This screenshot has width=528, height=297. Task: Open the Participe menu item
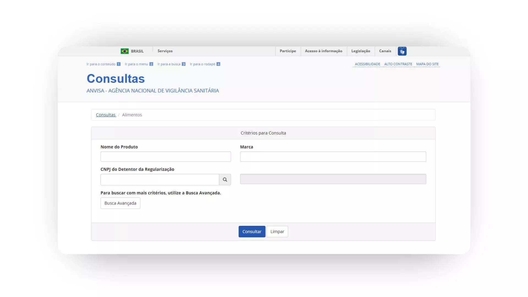288,51
